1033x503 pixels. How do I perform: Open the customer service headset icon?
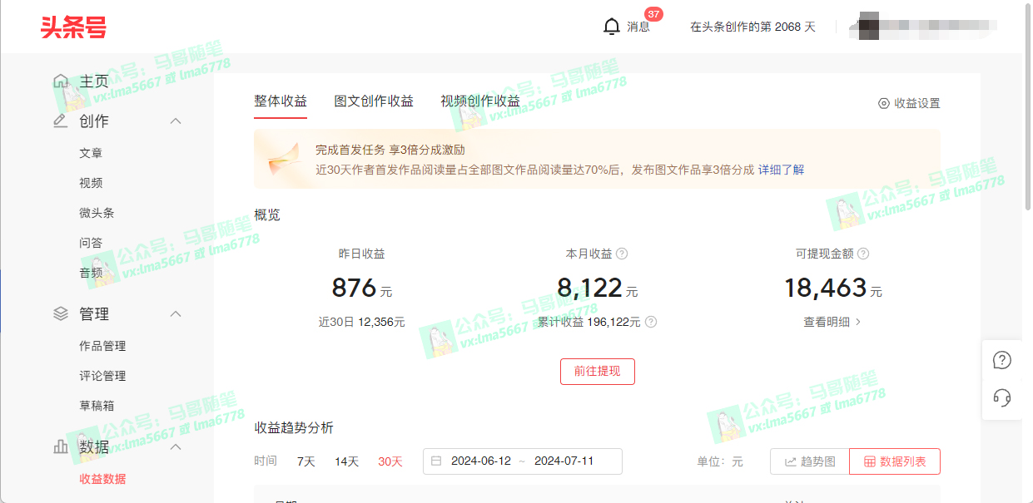[1001, 398]
